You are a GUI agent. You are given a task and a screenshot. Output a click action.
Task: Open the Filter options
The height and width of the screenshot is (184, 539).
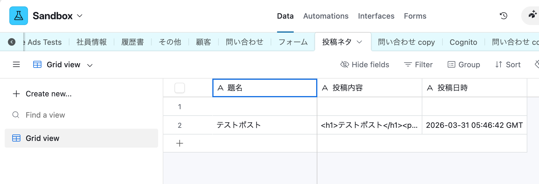coord(418,65)
